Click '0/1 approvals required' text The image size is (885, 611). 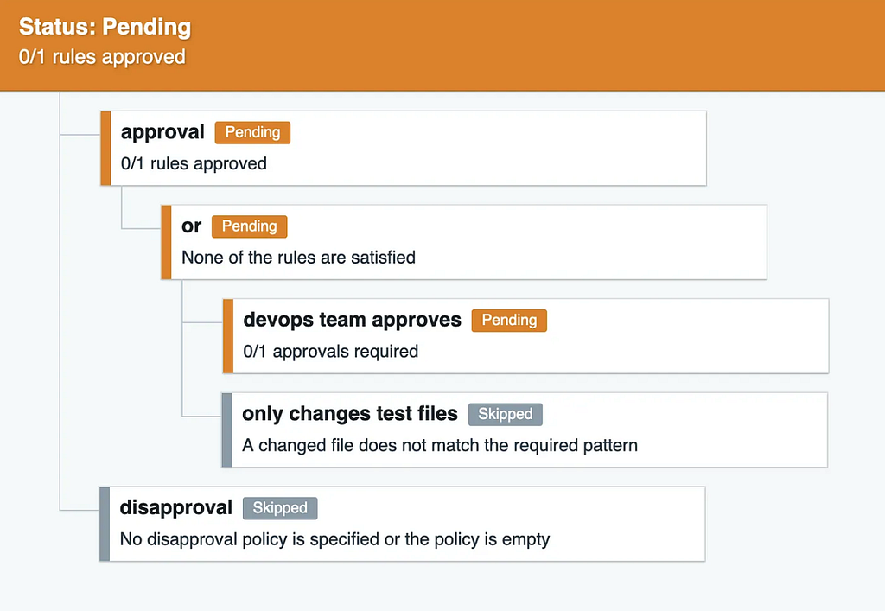coord(331,352)
